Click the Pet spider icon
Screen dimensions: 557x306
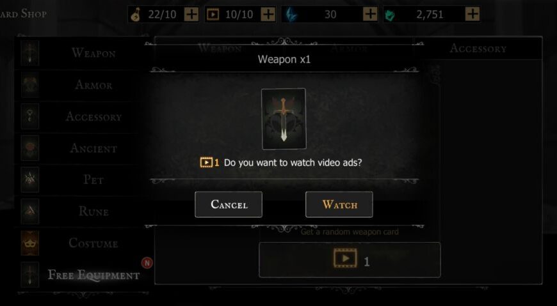[30, 180]
